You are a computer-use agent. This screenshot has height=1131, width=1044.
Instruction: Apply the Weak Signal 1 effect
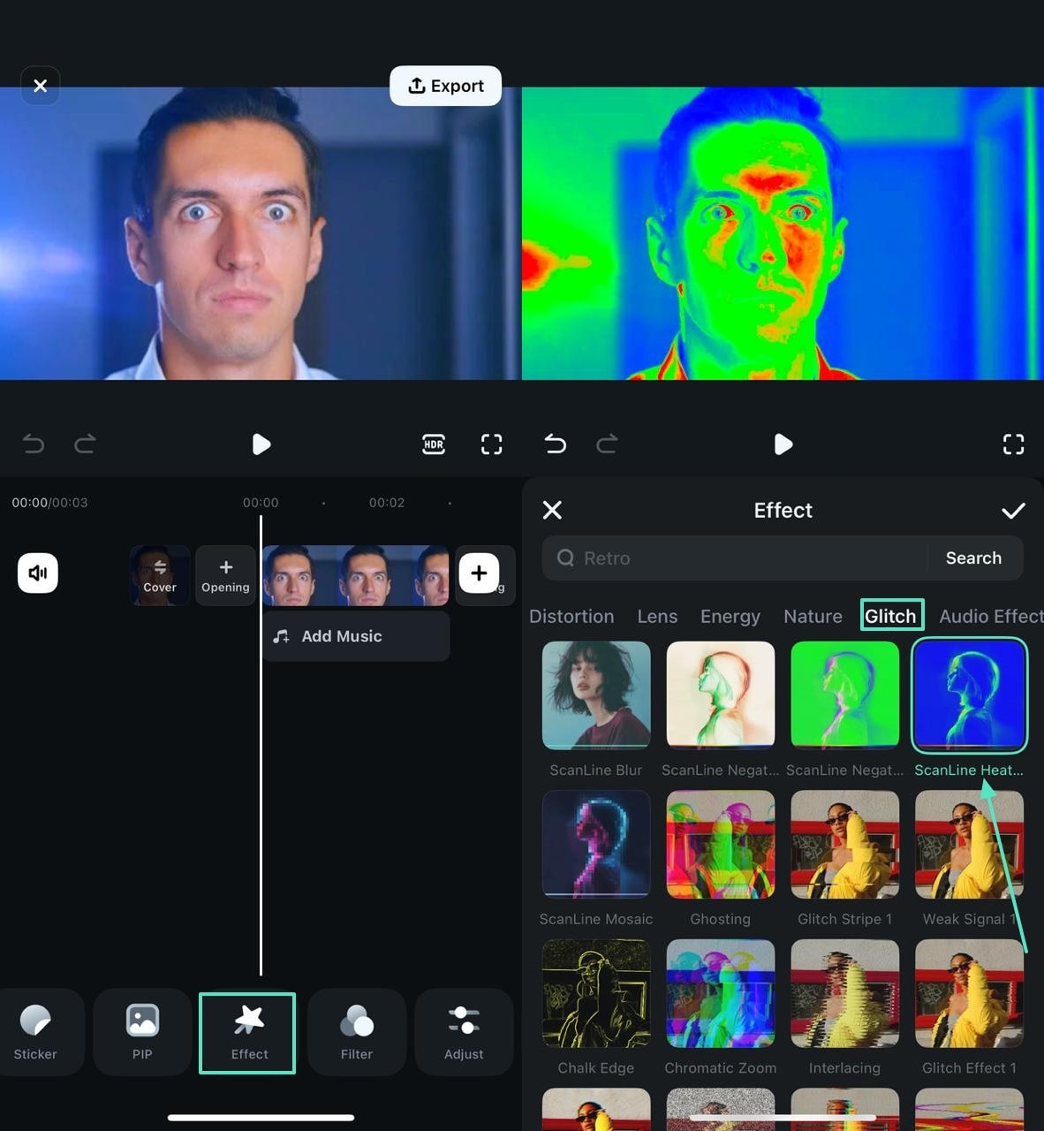(x=969, y=858)
